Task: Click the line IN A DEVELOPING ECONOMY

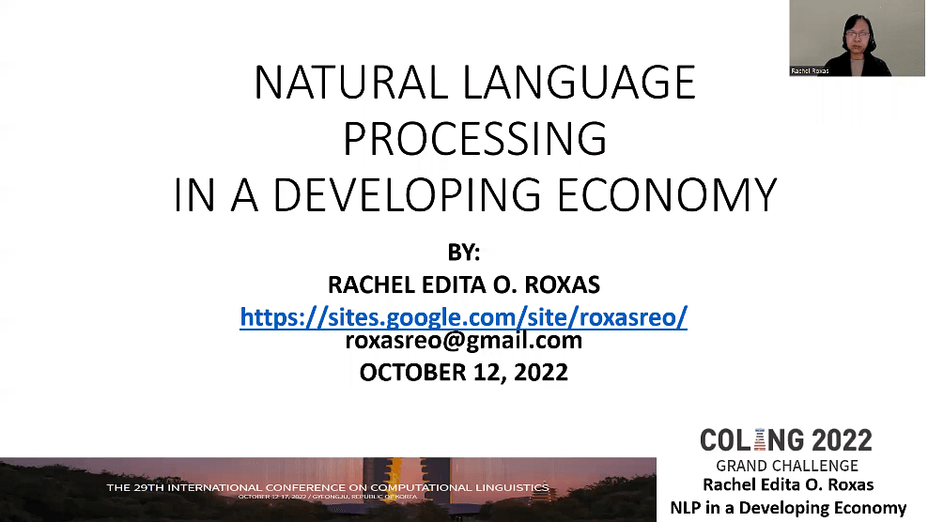Action: 474,194
